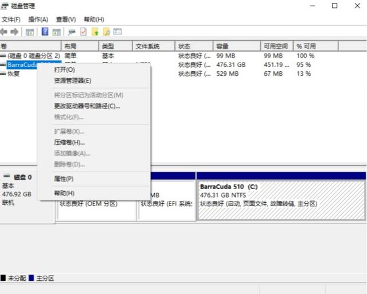Close the Disk Management window
Screen dimensions: 367x294
(x=357, y=6)
